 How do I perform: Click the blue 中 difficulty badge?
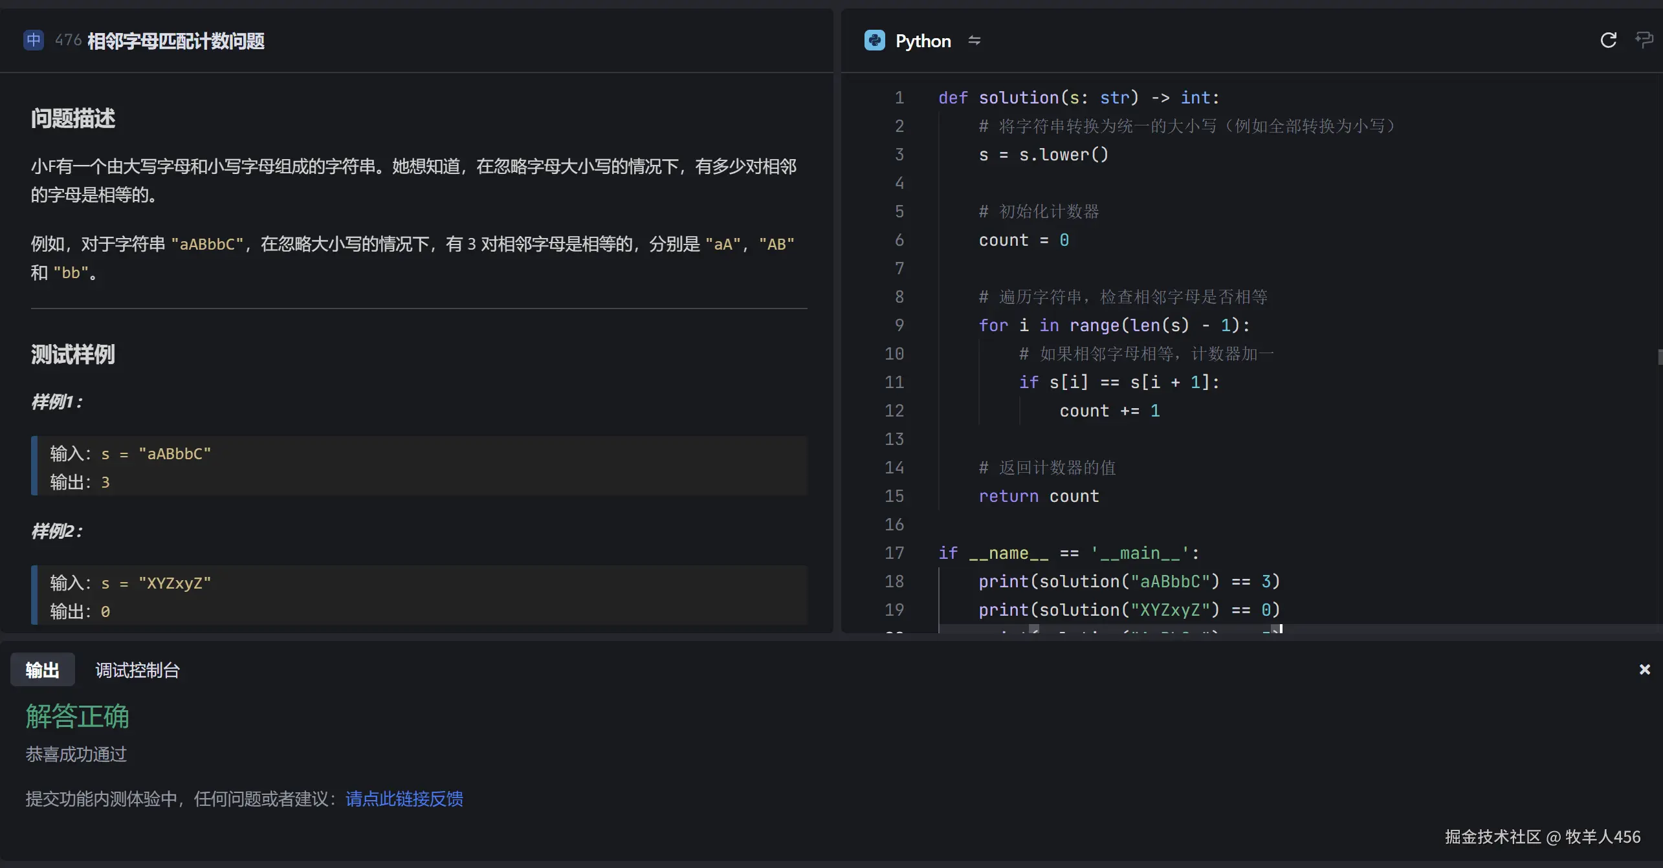[34, 41]
